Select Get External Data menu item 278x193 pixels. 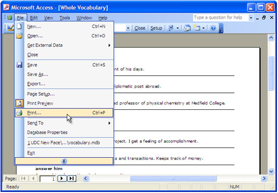(64, 45)
